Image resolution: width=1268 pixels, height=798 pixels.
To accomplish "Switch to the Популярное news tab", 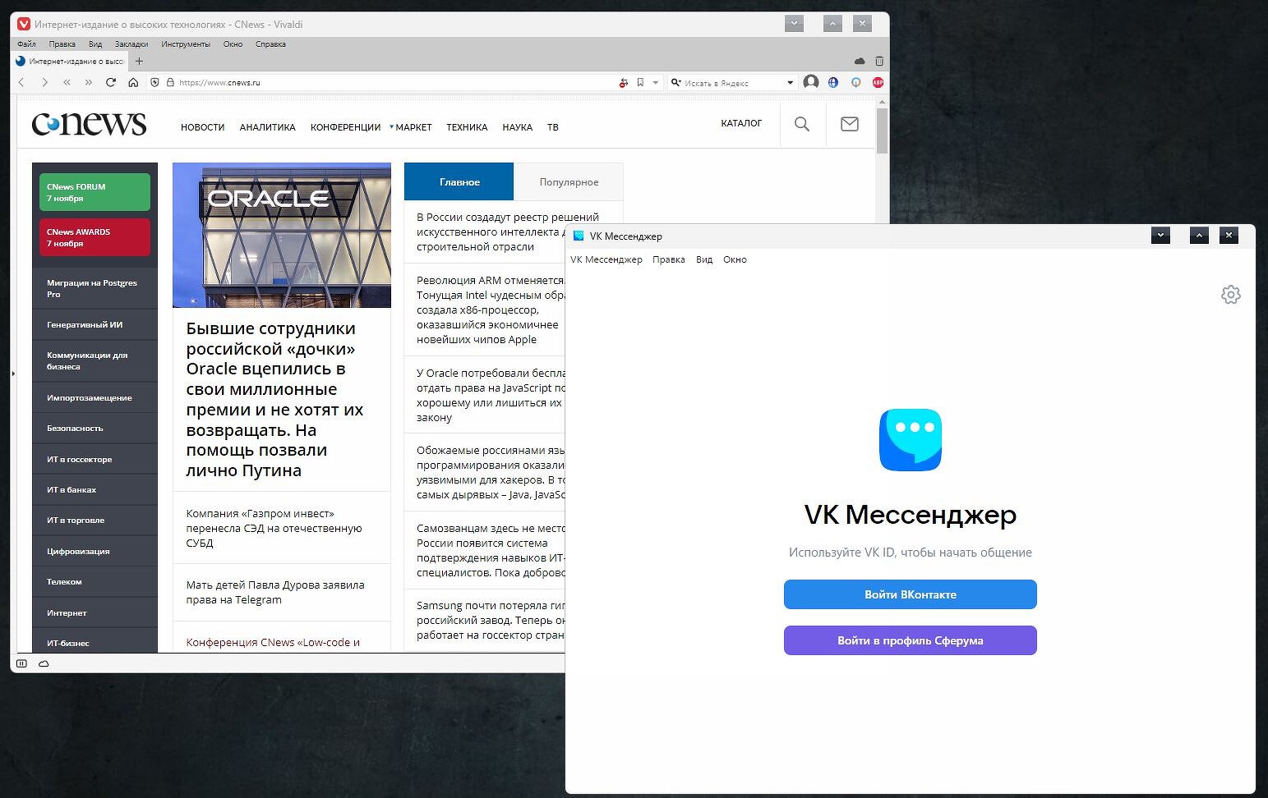I will (x=569, y=182).
